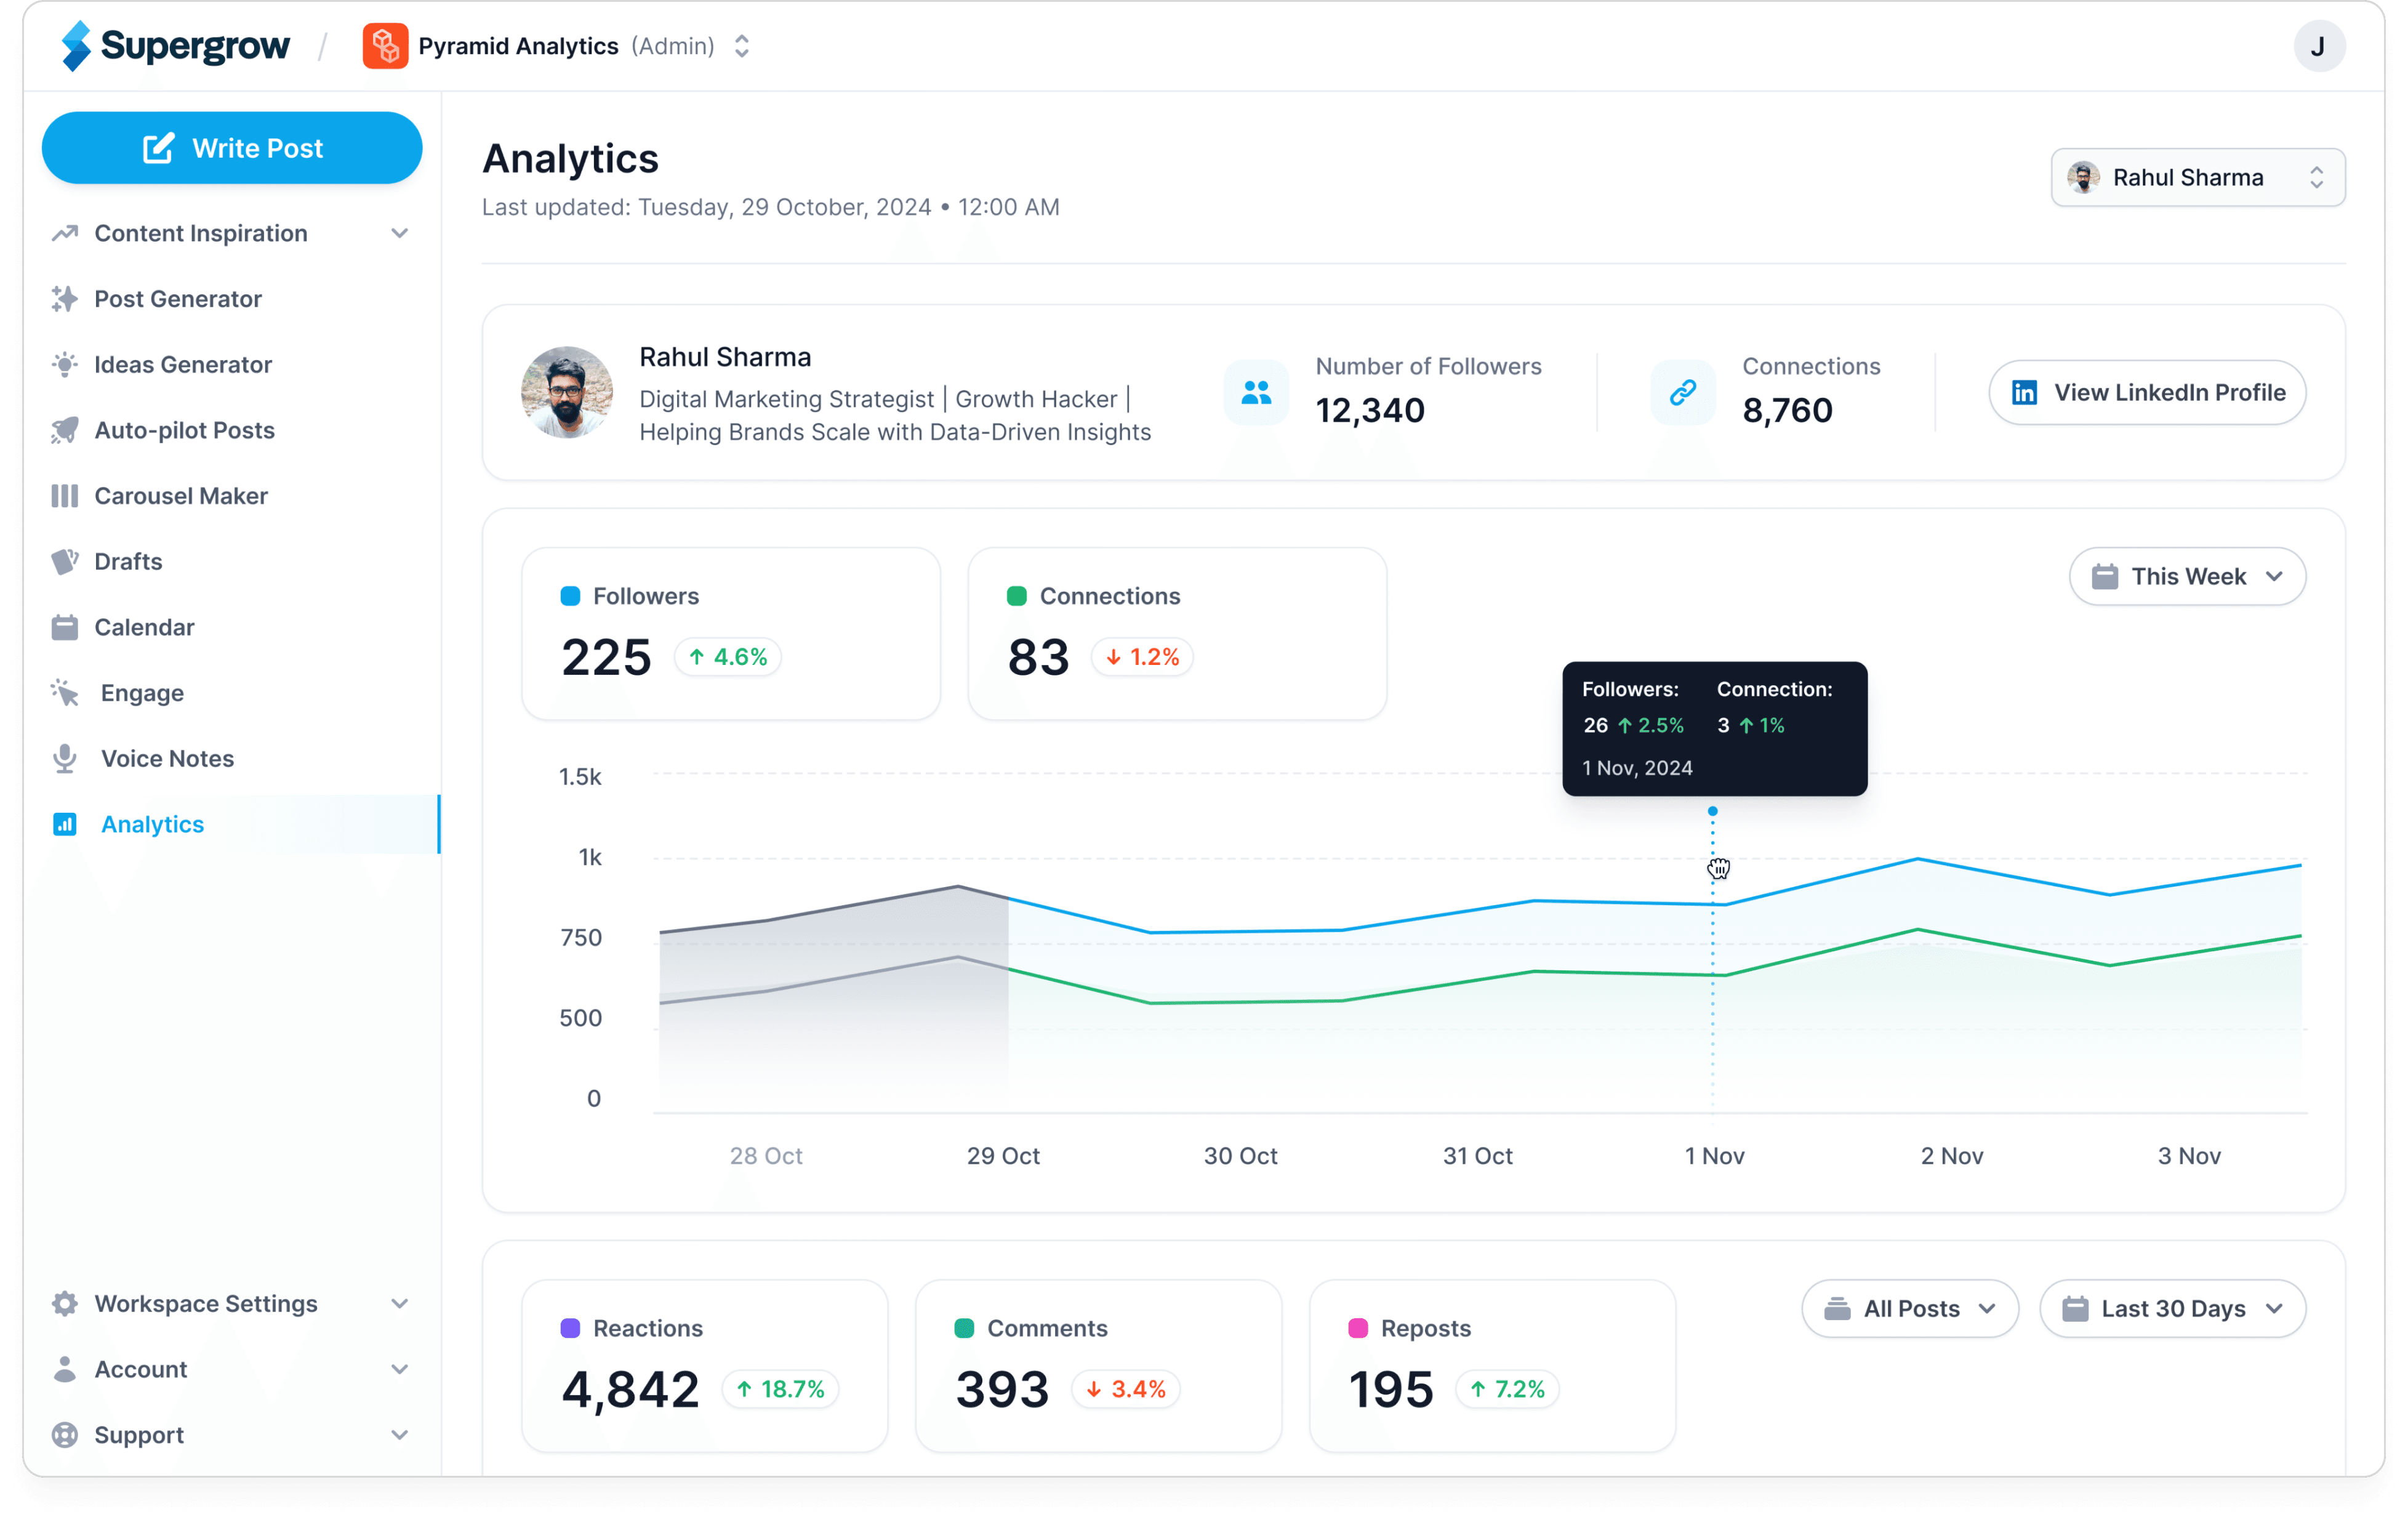Image resolution: width=2408 pixels, height=1522 pixels.
Task: Open the Calendar menu item
Action: [144, 627]
